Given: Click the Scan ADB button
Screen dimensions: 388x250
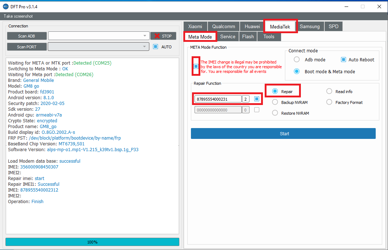Looking at the screenshot, I should (x=27, y=36).
